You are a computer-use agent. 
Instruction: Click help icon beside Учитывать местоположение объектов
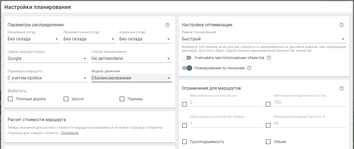[269, 58]
